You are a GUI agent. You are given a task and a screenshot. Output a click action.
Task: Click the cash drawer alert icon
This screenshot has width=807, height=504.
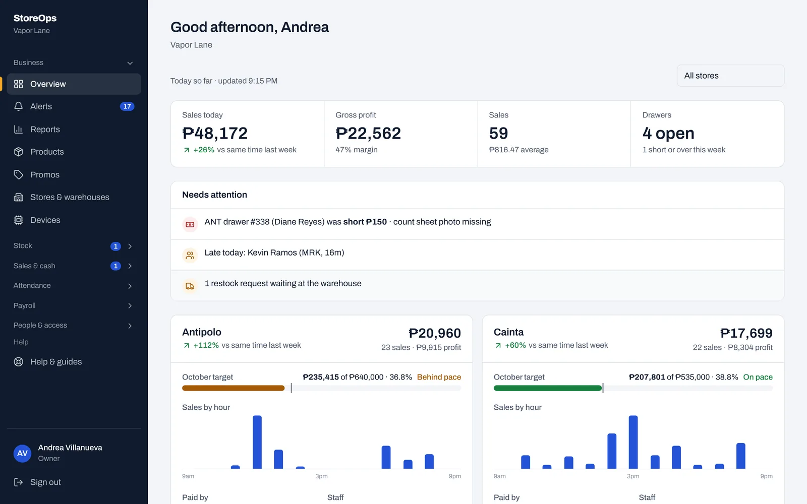click(x=190, y=224)
